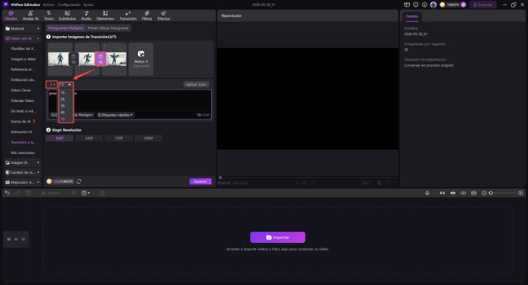Open the Subtítulos tool
This screenshot has width=528, height=285.
[67, 15]
